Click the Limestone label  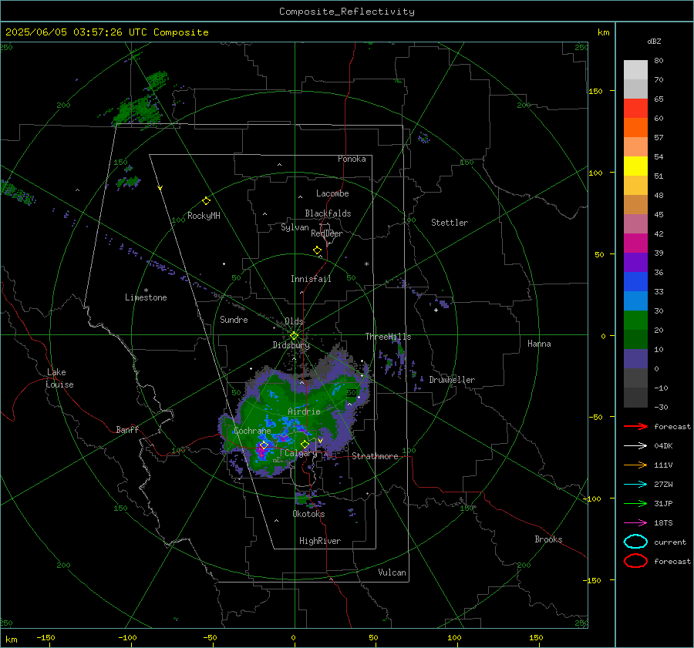[x=146, y=297]
